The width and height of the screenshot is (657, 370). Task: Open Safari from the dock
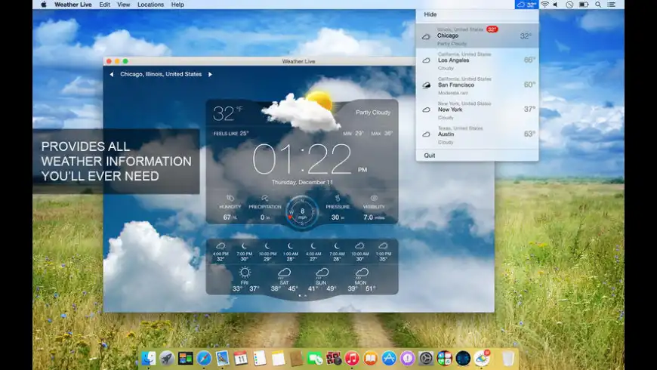[x=204, y=358]
